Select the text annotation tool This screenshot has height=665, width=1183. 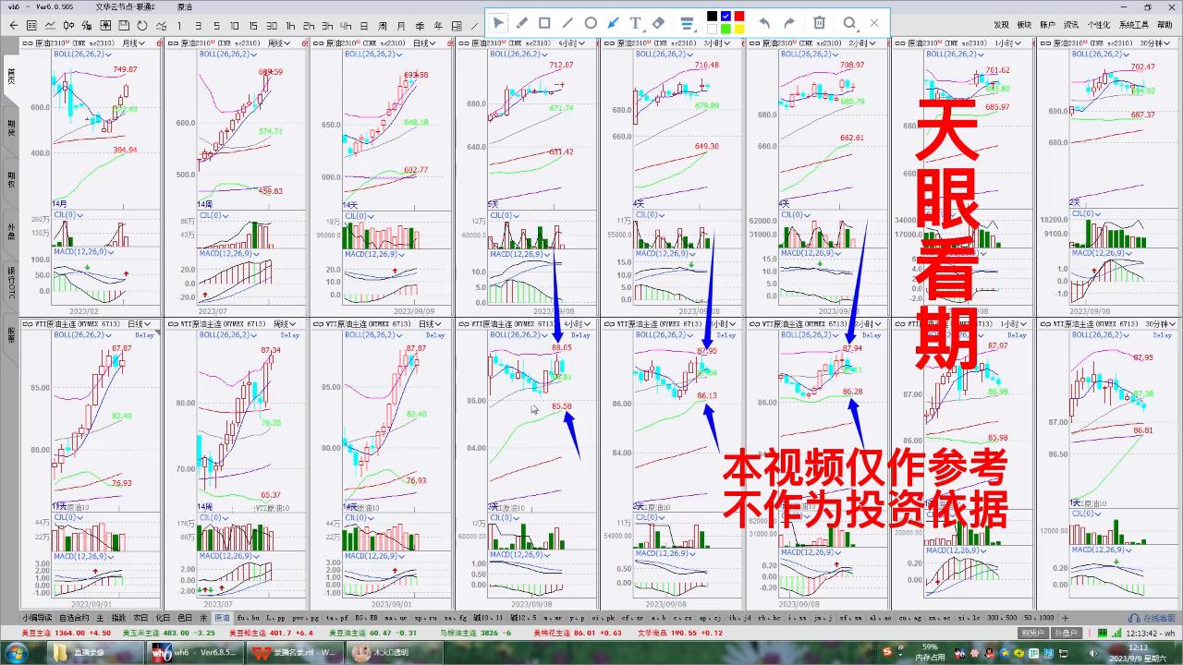point(635,23)
